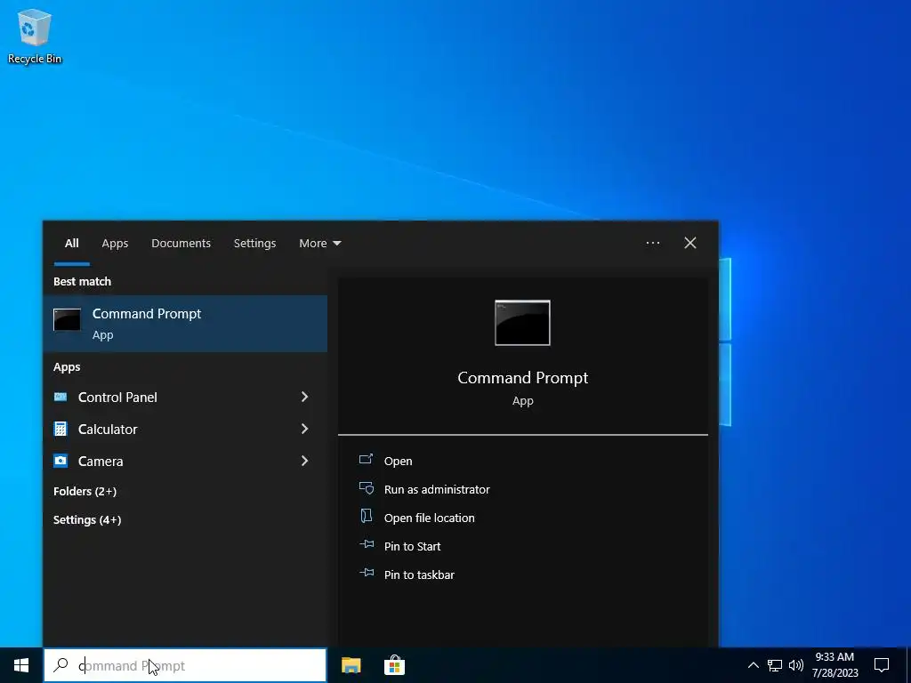Switch to the Documents search tab
Screen dimensions: 911x683
pos(181,244)
